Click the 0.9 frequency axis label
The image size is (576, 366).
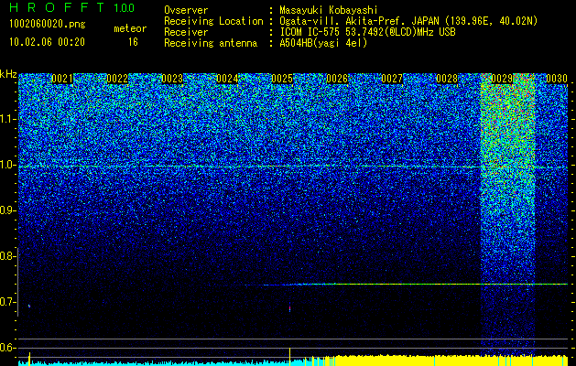pos(7,210)
